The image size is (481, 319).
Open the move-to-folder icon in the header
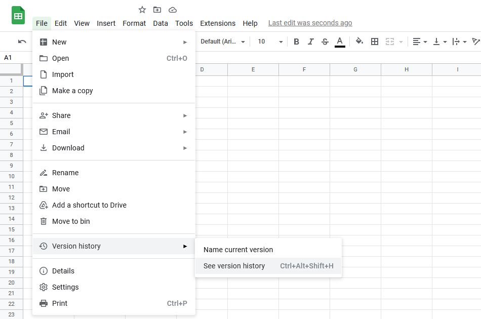(x=157, y=9)
